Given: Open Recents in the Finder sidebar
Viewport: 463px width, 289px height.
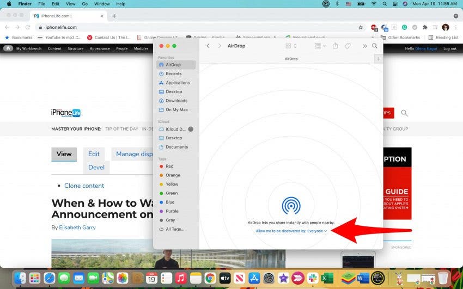Looking at the screenshot, I should (x=173, y=73).
